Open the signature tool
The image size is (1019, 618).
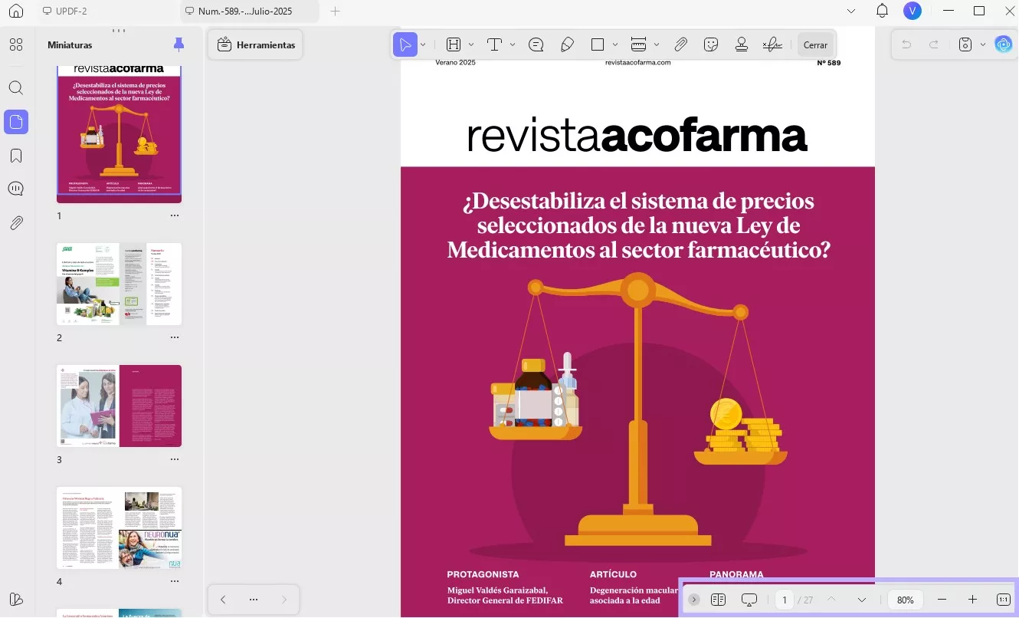[x=772, y=44]
